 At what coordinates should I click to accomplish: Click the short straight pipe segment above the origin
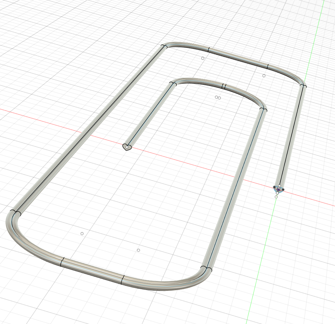click(291, 137)
